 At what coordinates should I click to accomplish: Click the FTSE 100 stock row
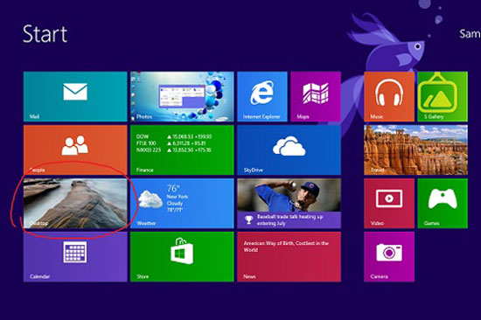click(x=171, y=143)
